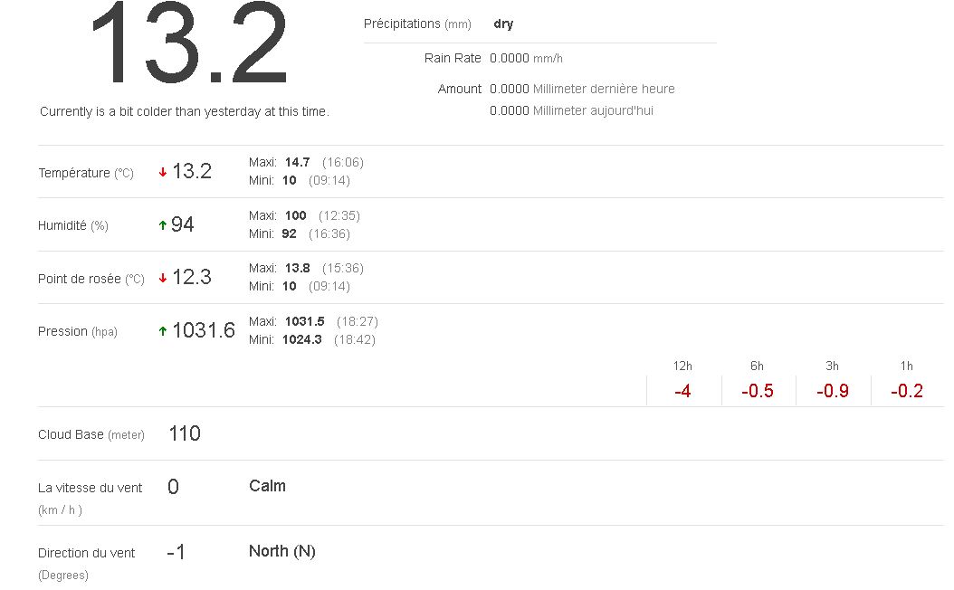This screenshot has height=590, width=954.
Task: Select the 1h pressure trend column
Action: (x=906, y=382)
